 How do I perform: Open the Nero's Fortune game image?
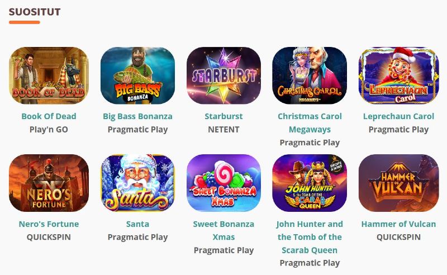pyautogui.click(x=49, y=183)
